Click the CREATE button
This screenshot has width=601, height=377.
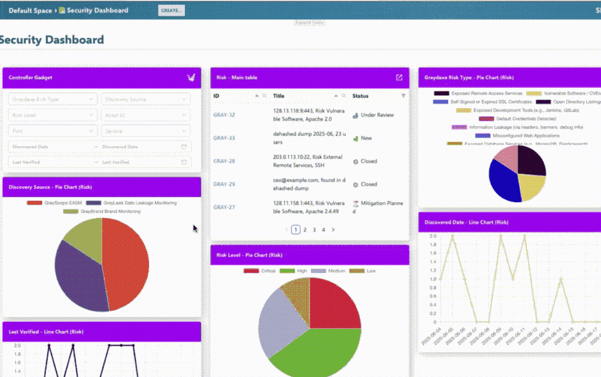(x=172, y=11)
